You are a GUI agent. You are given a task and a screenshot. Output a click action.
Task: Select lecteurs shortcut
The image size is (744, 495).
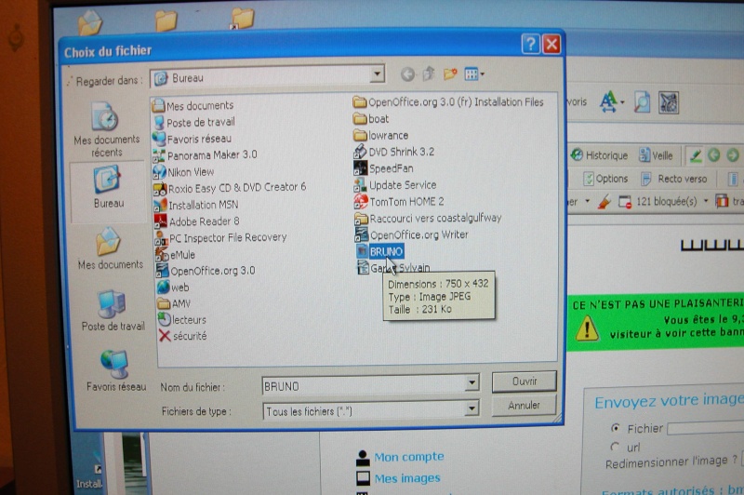[x=182, y=319]
